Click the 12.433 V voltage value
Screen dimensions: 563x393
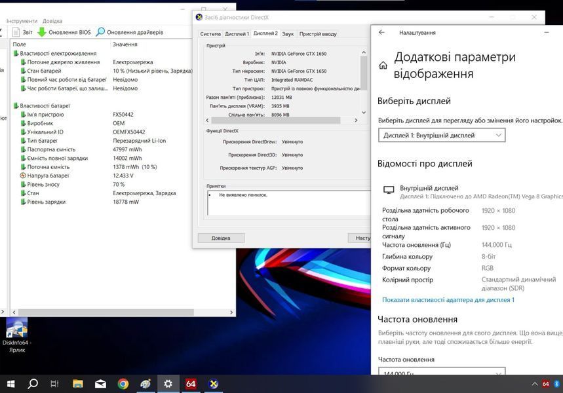tap(123, 176)
